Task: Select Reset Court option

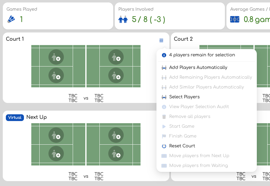Action: coord(182,146)
